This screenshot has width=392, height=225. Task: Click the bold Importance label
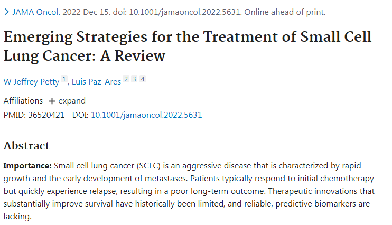point(27,166)
